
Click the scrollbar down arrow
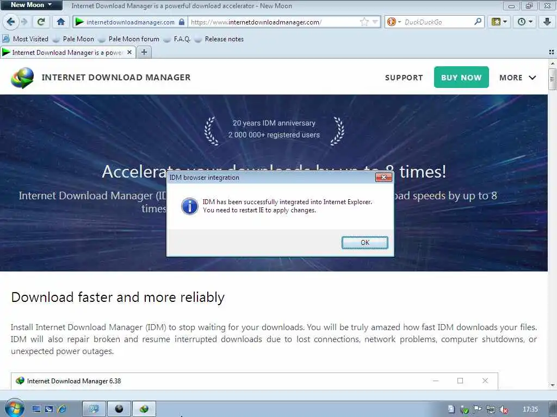point(552,385)
